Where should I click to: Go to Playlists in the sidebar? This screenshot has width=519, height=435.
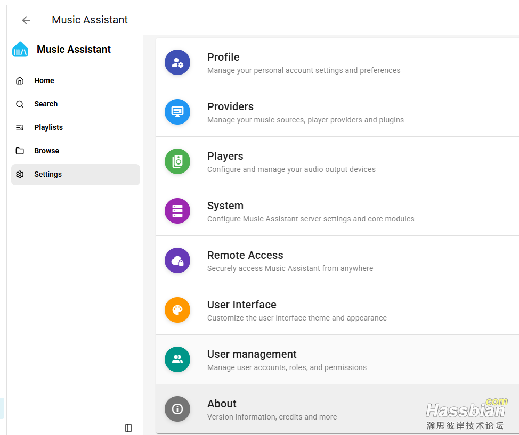click(x=48, y=128)
